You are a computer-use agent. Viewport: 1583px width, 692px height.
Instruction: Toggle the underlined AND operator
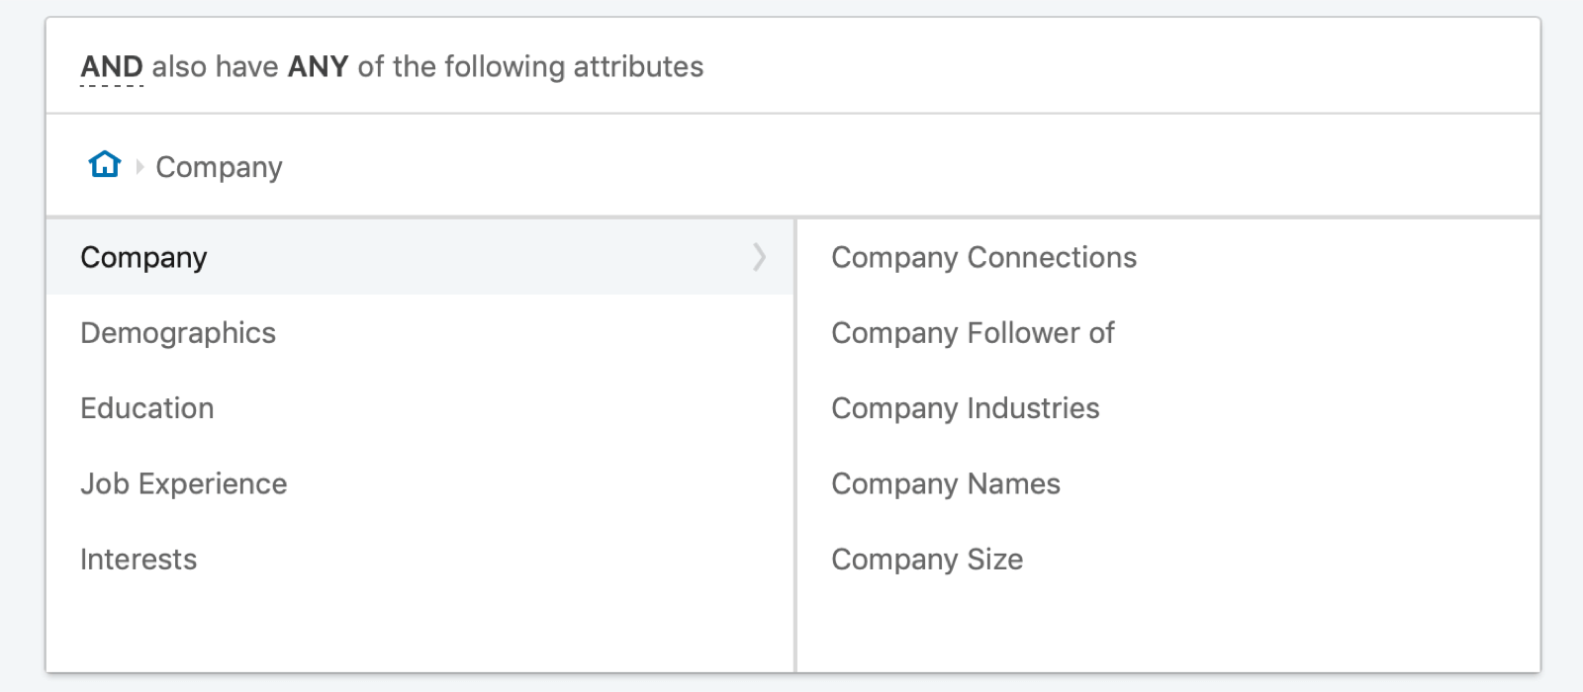[x=112, y=67]
